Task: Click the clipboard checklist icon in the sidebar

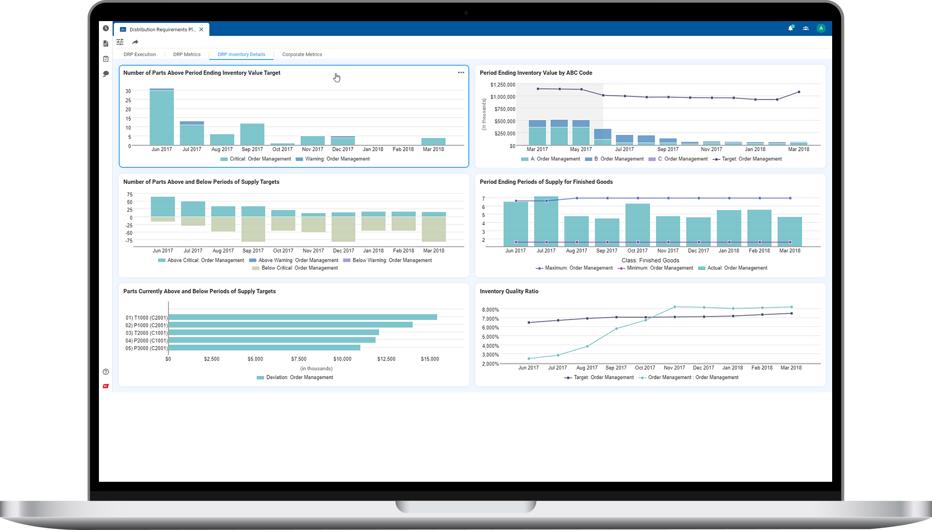Action: [x=105, y=59]
